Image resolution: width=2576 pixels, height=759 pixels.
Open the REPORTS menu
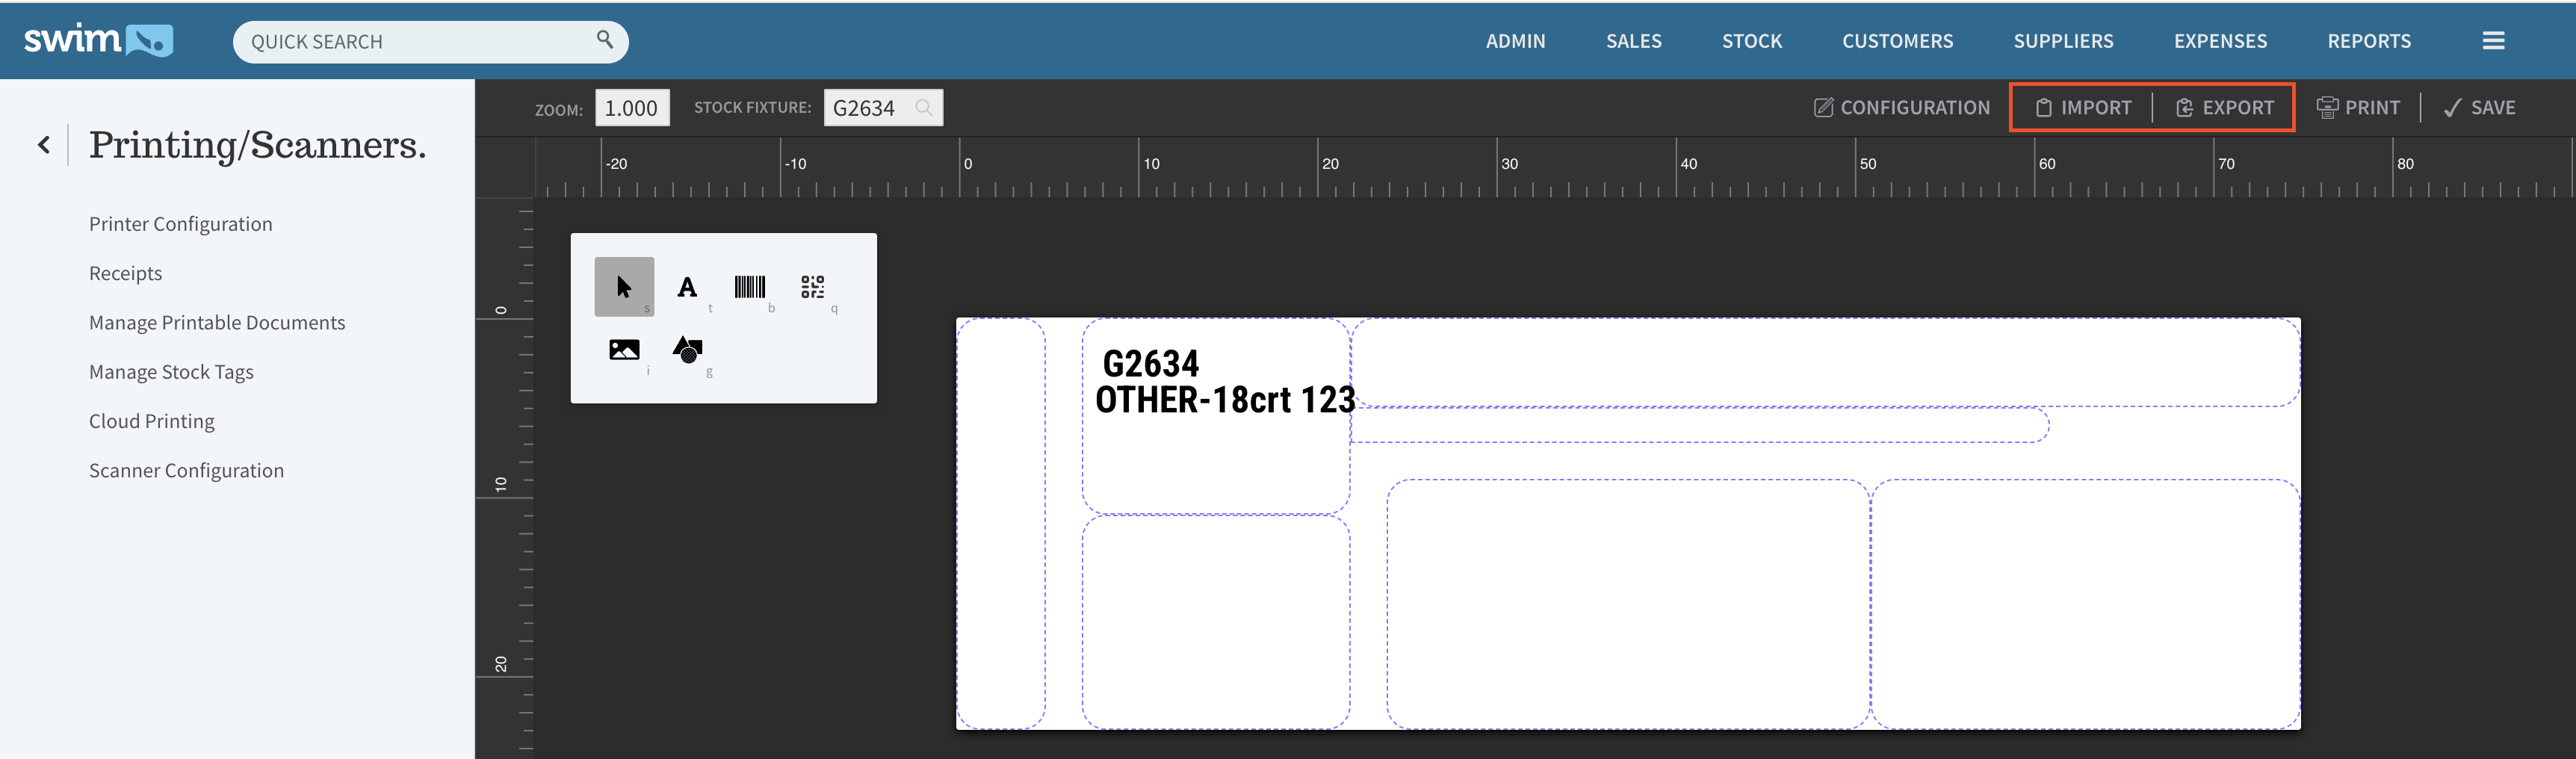(x=2369, y=41)
